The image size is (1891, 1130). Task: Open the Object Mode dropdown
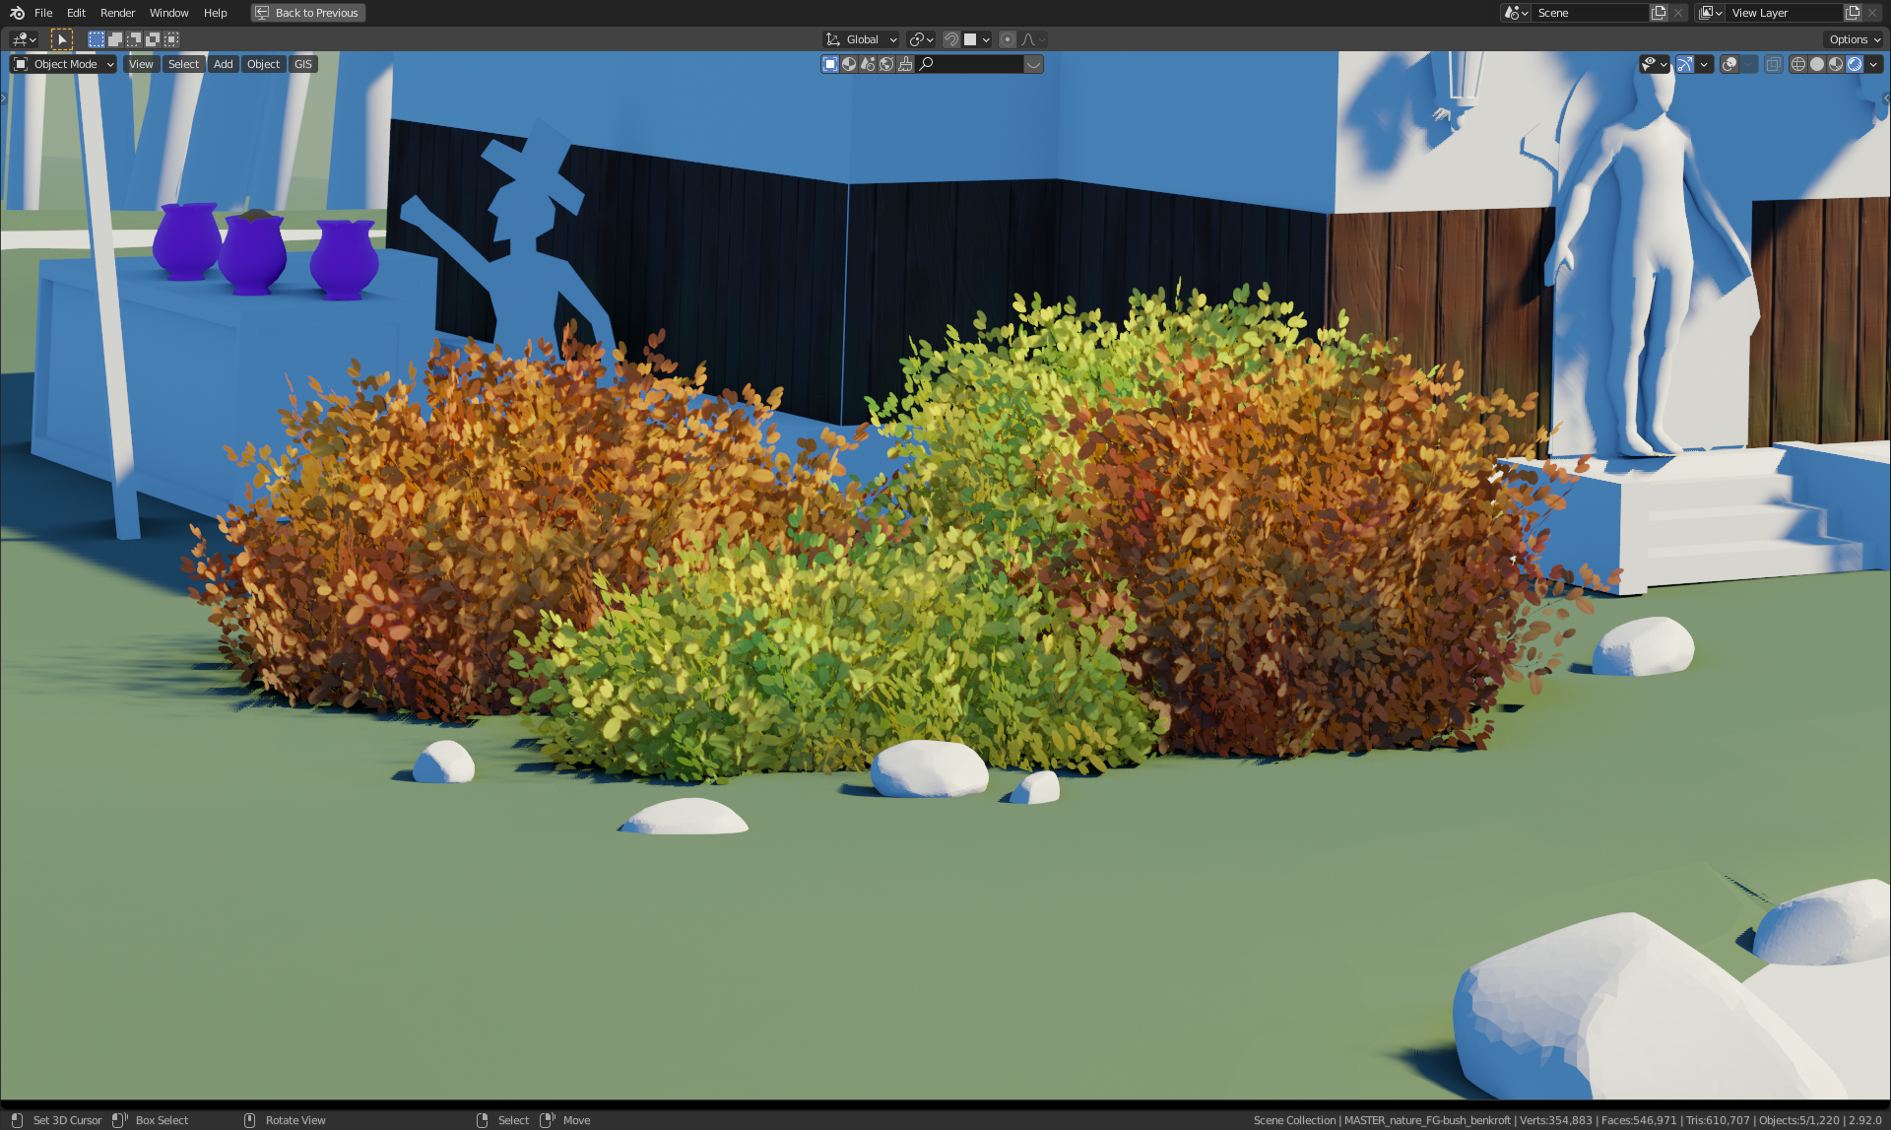click(64, 64)
